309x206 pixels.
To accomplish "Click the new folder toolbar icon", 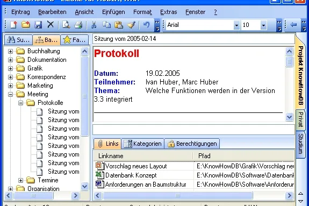I will 26,25.
